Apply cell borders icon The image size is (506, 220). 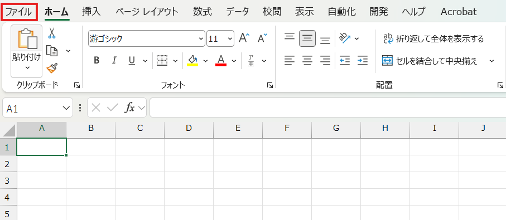(x=162, y=61)
